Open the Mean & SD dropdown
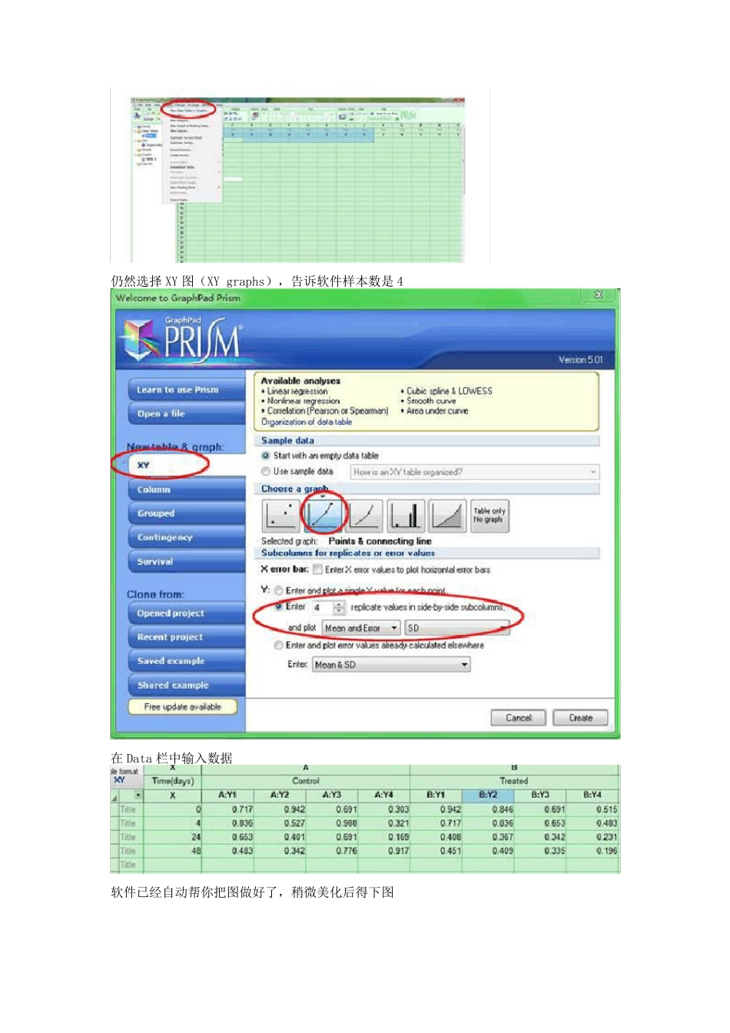 391,665
